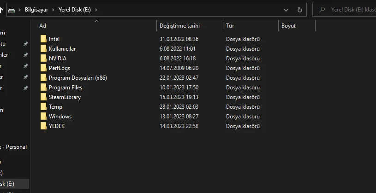This screenshot has height=193, width=376.
Task: Click Bilgisayar in the breadcrumb path
Action: click(x=36, y=10)
